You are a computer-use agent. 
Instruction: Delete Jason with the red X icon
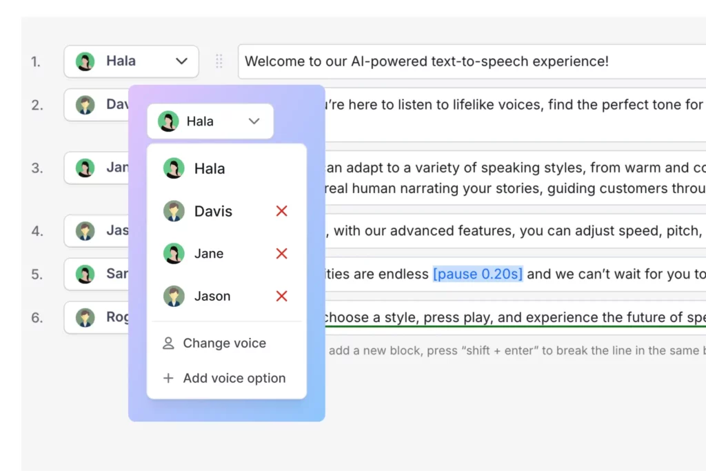pos(281,296)
